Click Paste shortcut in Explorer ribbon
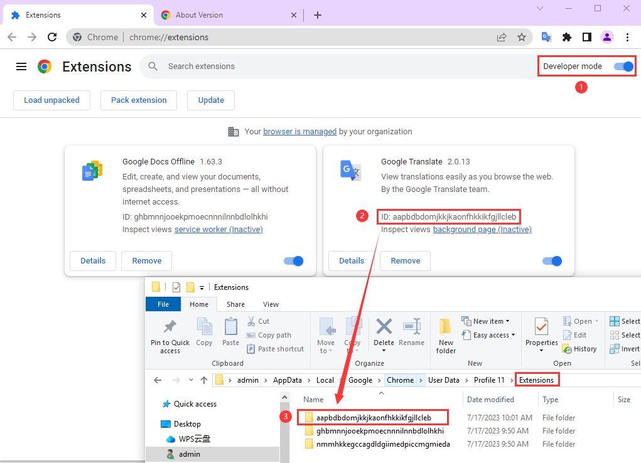The image size is (641, 463). coord(276,349)
